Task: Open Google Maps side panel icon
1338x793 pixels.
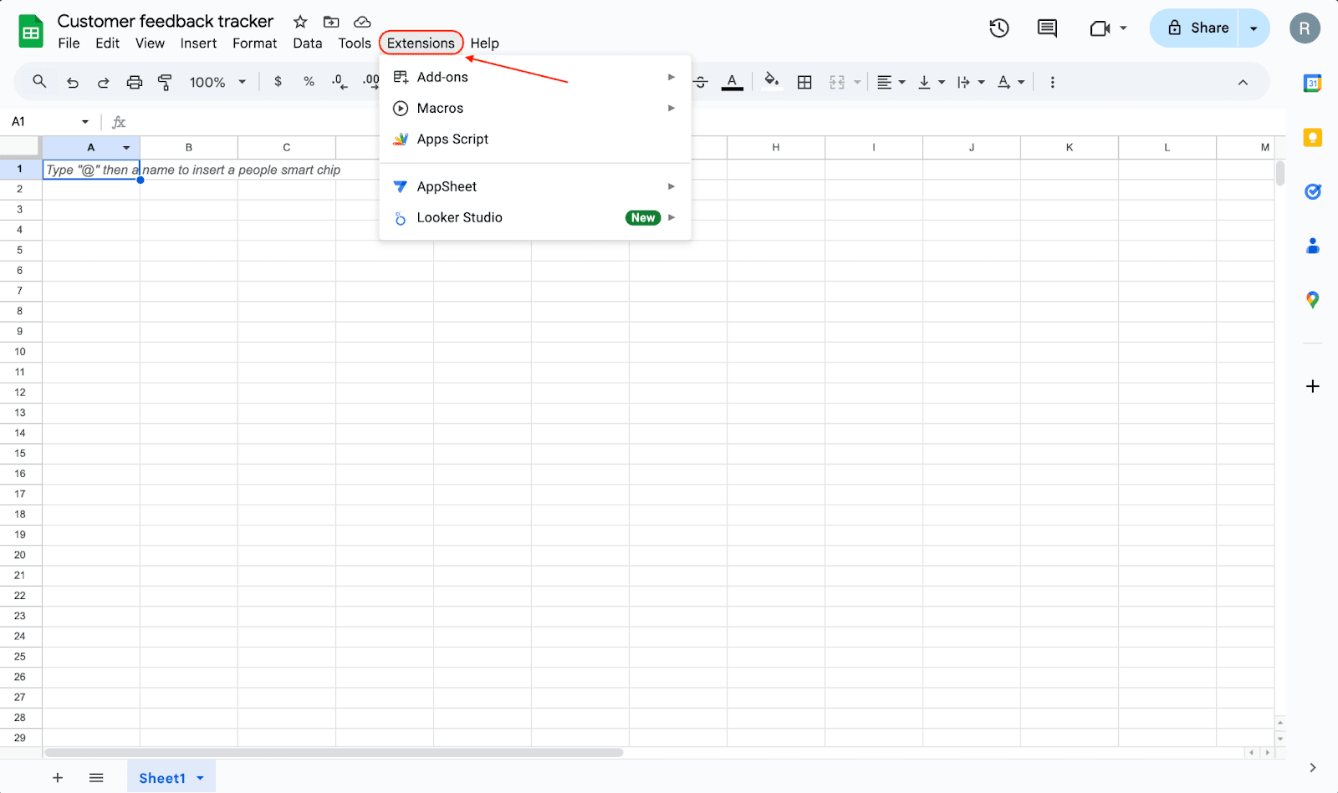Action: (1312, 299)
